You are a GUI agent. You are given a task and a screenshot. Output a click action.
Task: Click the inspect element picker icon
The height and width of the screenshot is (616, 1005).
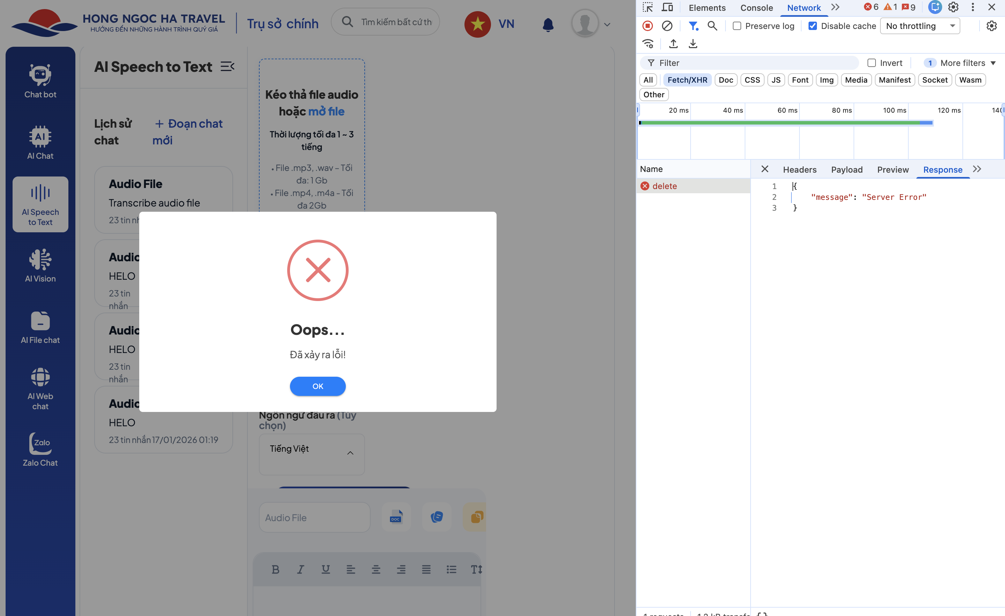pyautogui.click(x=648, y=7)
